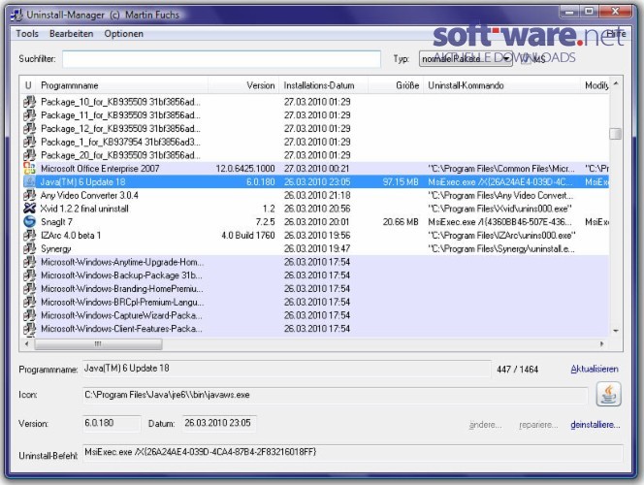
Task: Click the horizontal scroll-left arrow
Action: coord(27,344)
